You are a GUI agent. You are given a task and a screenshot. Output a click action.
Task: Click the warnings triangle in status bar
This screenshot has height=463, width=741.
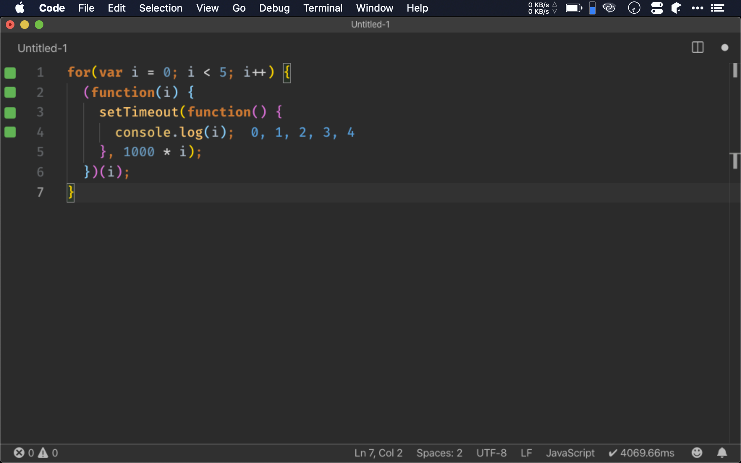(43, 453)
